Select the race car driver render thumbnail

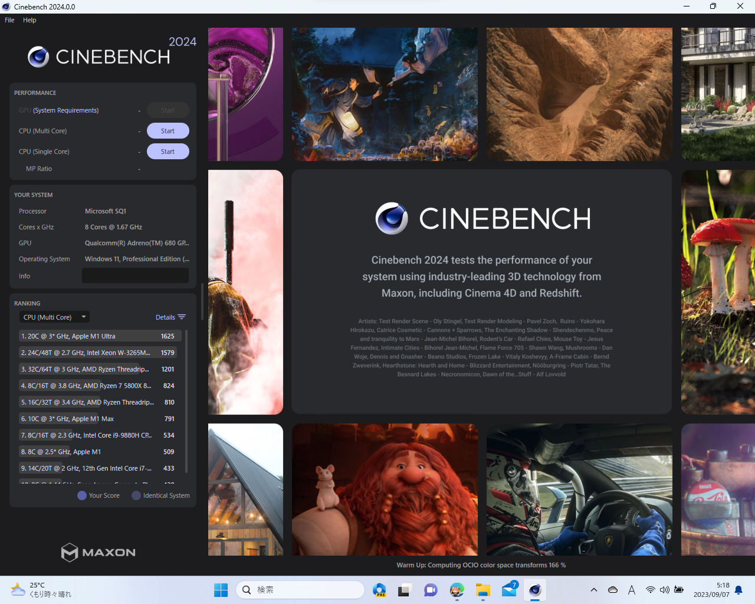coord(579,490)
